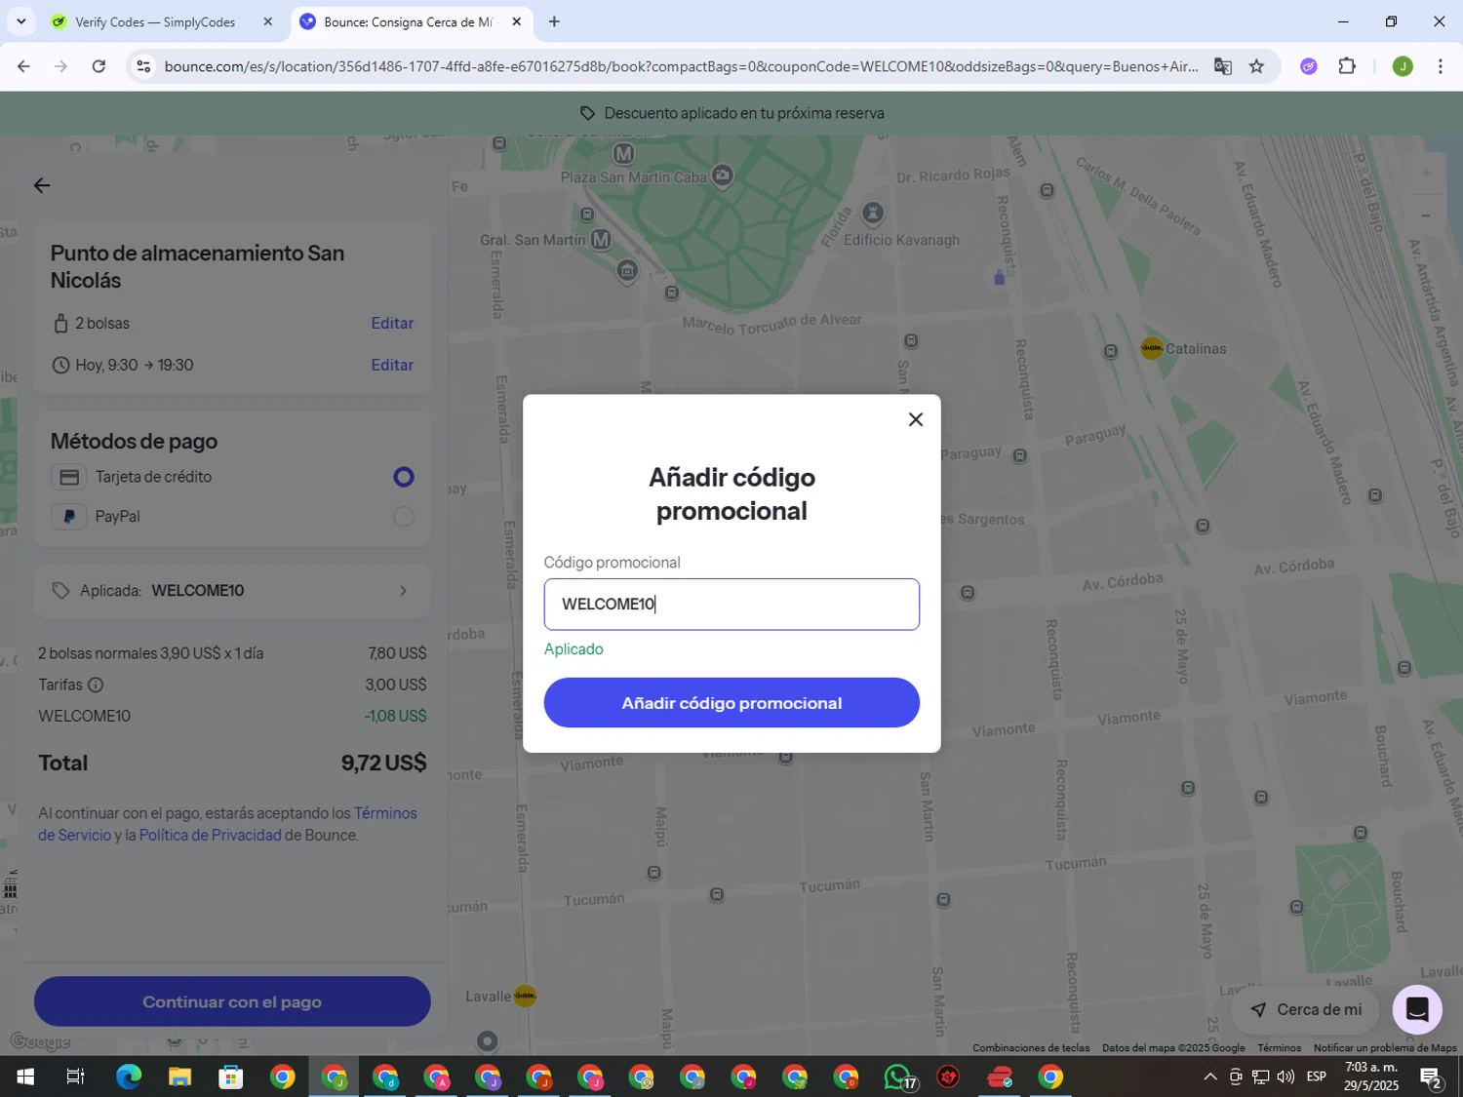Go back with the left arrow in booking panel
This screenshot has width=1463, height=1097.
point(42,185)
